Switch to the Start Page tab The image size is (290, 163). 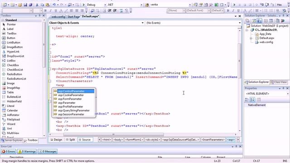(73, 17)
